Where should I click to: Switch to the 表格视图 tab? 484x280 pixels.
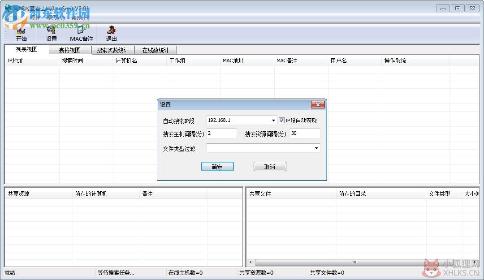[x=70, y=50]
